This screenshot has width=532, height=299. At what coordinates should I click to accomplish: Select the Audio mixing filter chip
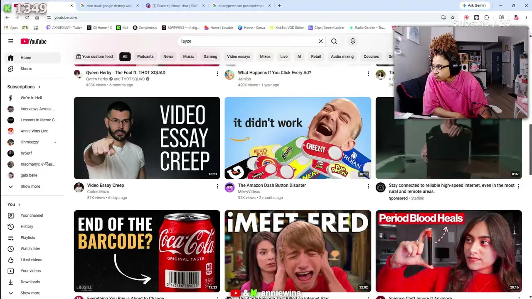(342, 56)
